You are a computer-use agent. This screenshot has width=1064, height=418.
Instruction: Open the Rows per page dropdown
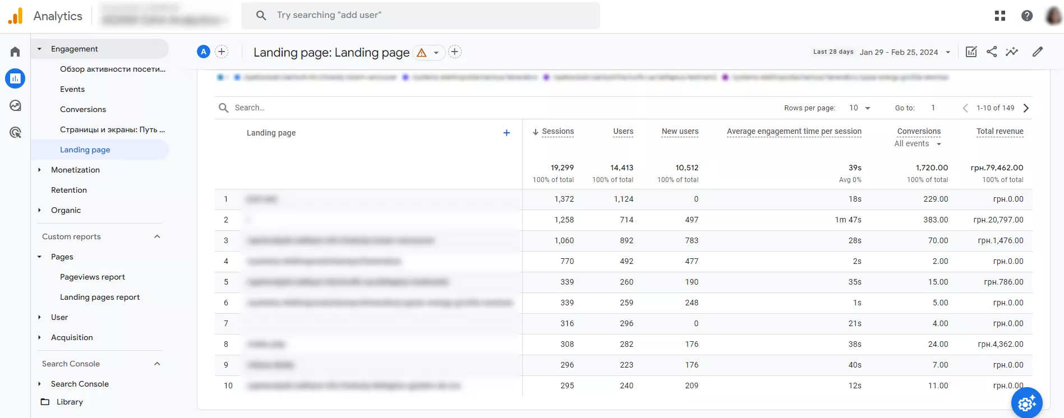click(859, 108)
